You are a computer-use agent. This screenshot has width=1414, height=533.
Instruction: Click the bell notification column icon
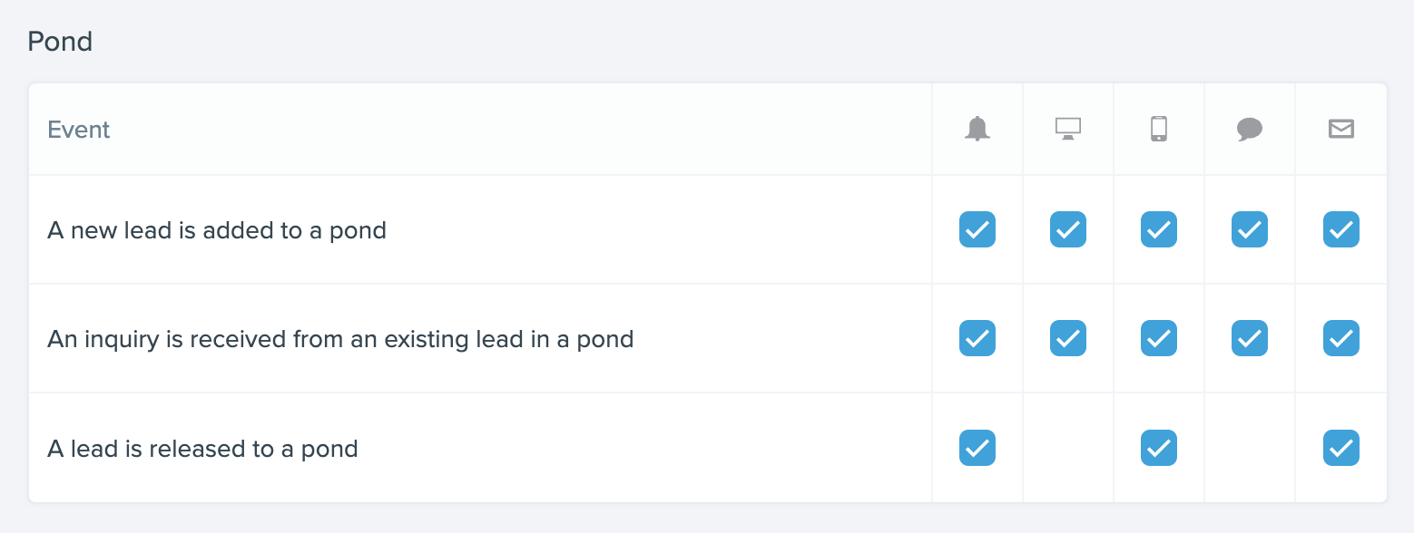977,129
